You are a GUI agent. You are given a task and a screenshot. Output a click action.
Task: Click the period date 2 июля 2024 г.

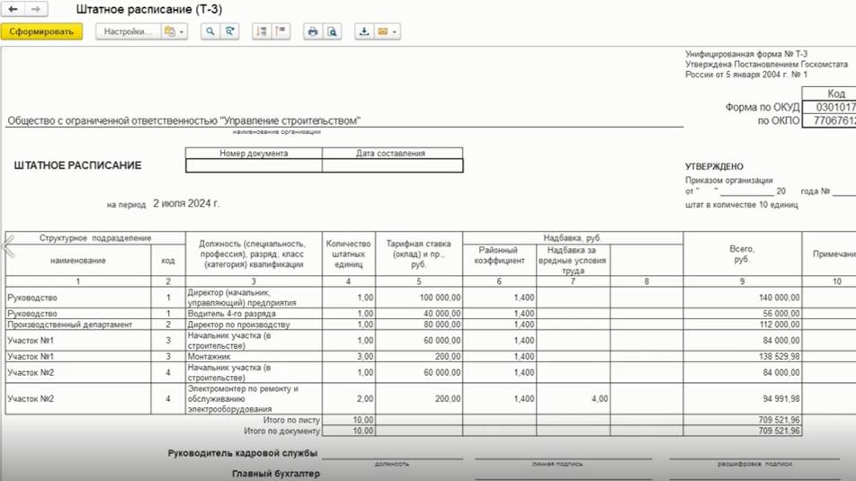click(x=186, y=204)
